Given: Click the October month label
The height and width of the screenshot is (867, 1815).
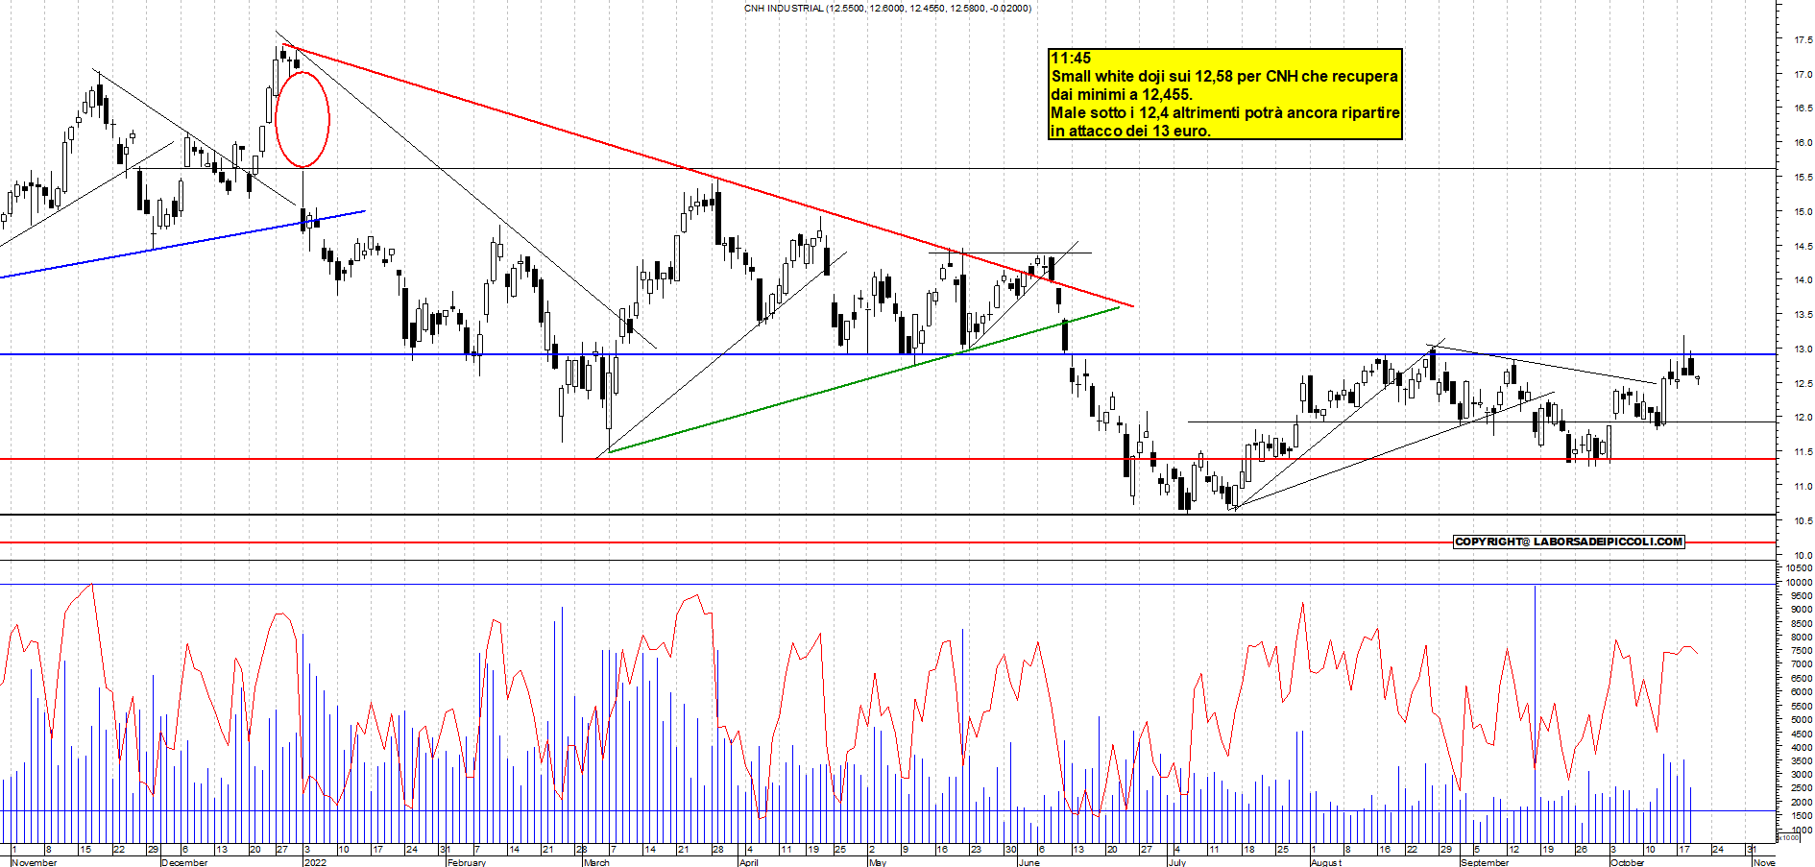Looking at the screenshot, I should tap(1628, 862).
